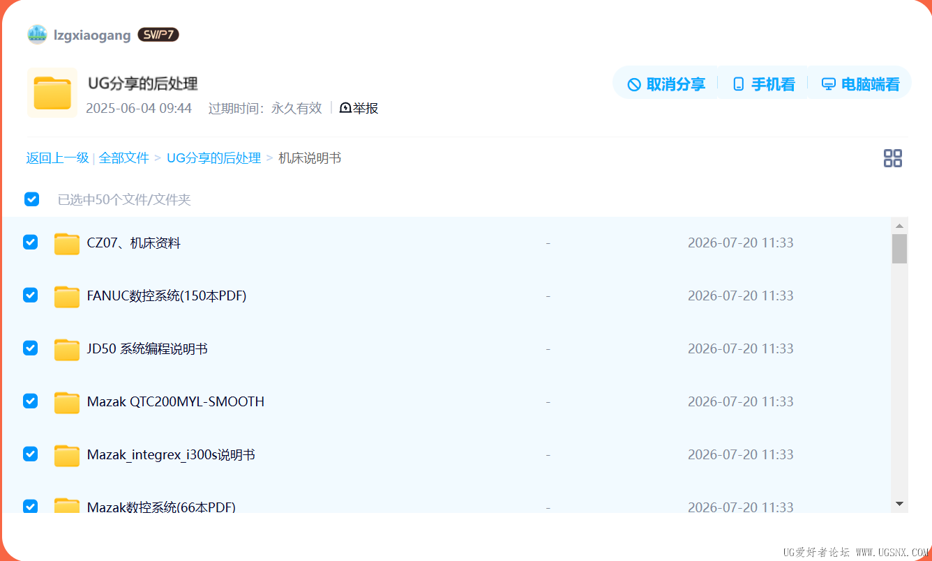Click the lzgxiaogang user avatar
932x561 pixels.
[37, 34]
